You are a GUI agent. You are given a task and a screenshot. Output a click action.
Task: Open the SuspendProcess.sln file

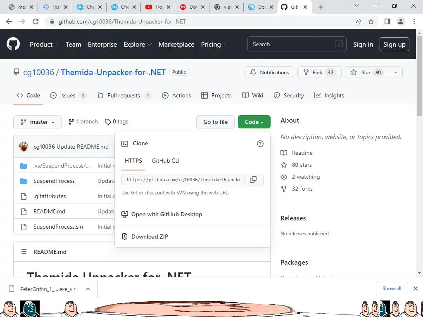coord(58,227)
